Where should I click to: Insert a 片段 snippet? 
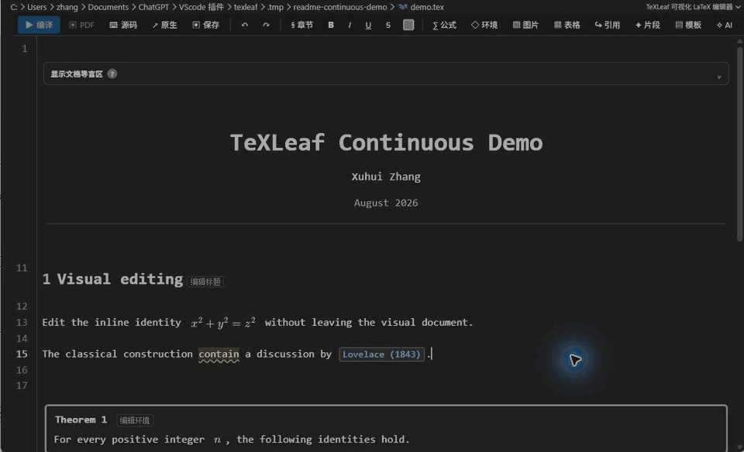tap(648, 25)
